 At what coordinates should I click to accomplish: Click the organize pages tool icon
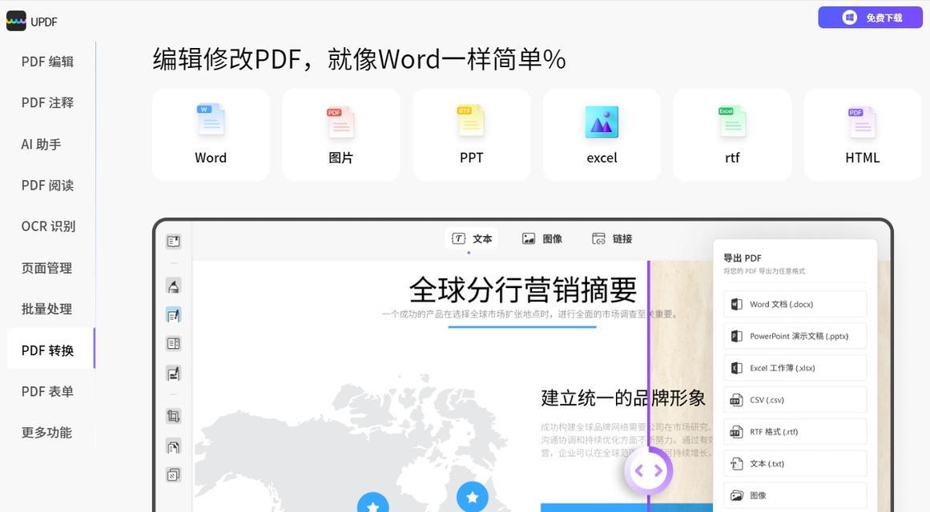point(173,344)
